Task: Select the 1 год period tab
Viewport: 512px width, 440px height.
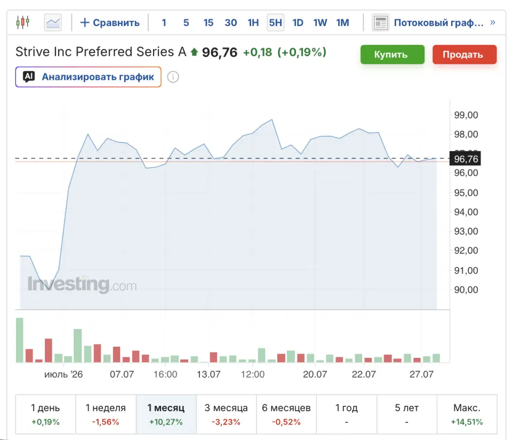Action: pos(347,414)
